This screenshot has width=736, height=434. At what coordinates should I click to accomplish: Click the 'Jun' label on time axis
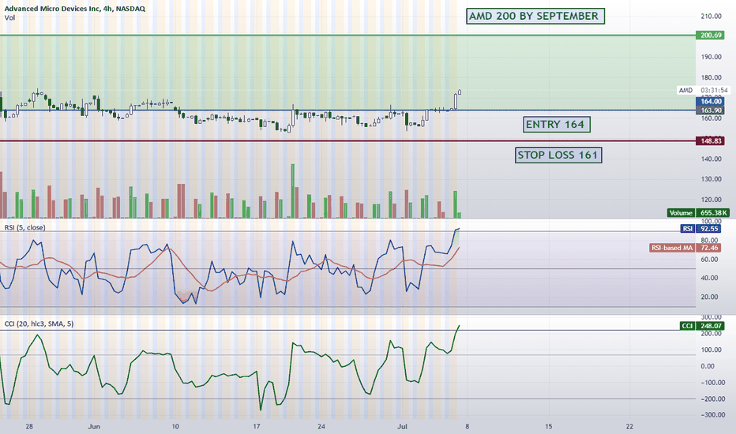click(x=94, y=426)
